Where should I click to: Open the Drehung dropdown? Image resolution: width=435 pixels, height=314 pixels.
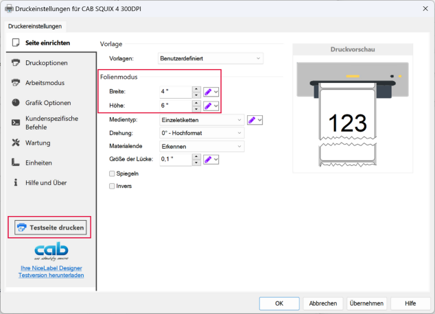(x=202, y=133)
